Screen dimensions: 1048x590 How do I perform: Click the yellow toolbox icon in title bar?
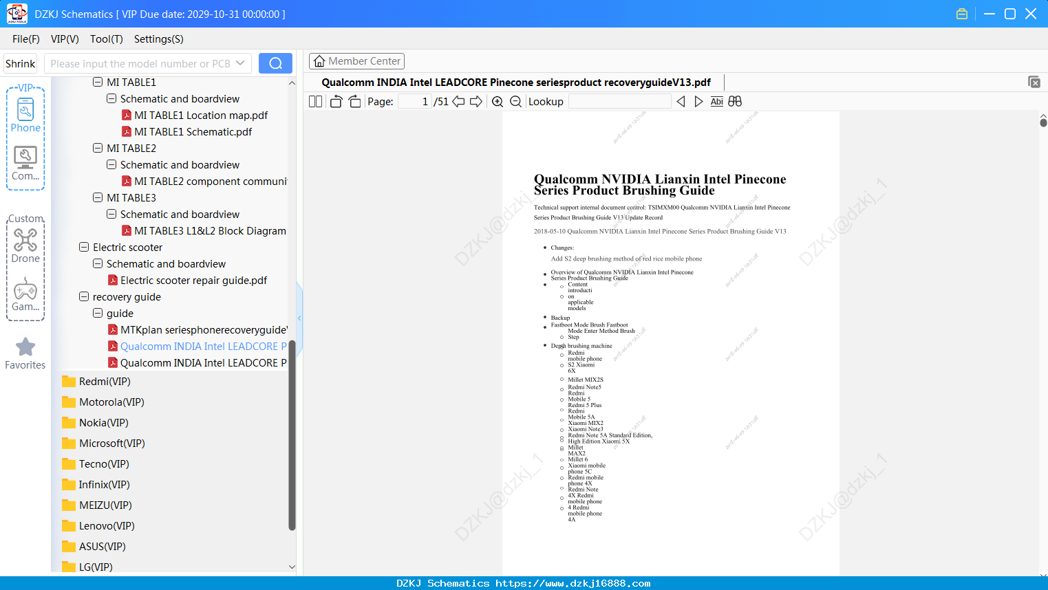[x=962, y=14]
